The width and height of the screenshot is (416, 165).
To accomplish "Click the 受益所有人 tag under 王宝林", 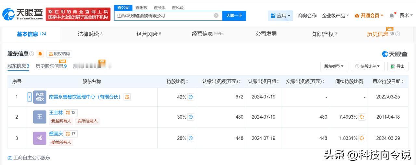I will coord(61,121).
